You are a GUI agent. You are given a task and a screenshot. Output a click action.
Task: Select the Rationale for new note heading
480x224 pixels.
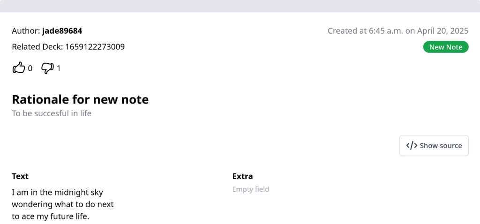point(80,99)
